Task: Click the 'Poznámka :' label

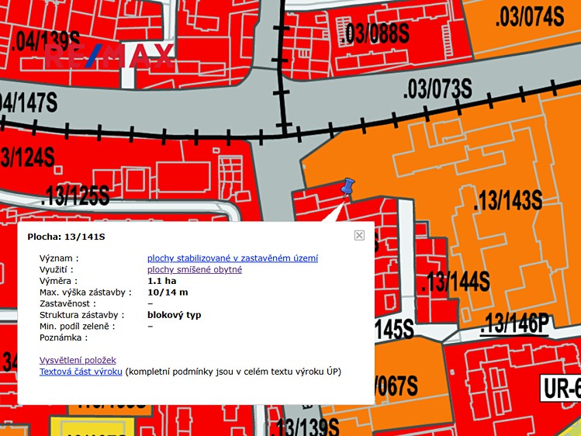Action: click(x=64, y=337)
